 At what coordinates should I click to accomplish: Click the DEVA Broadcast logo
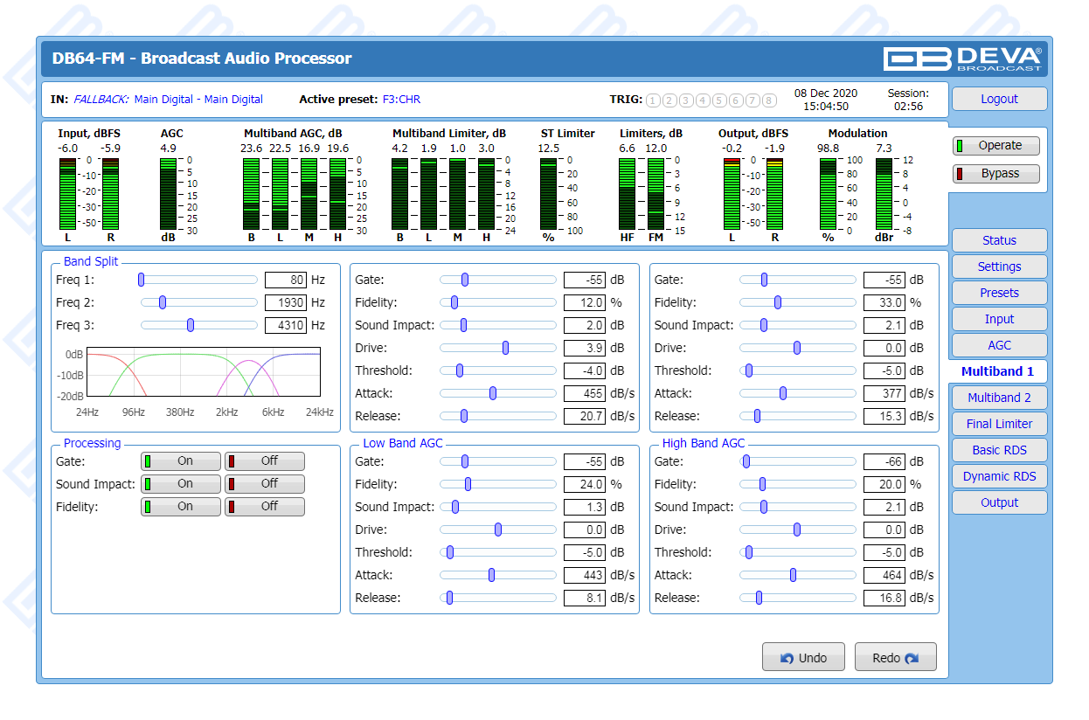pos(962,59)
